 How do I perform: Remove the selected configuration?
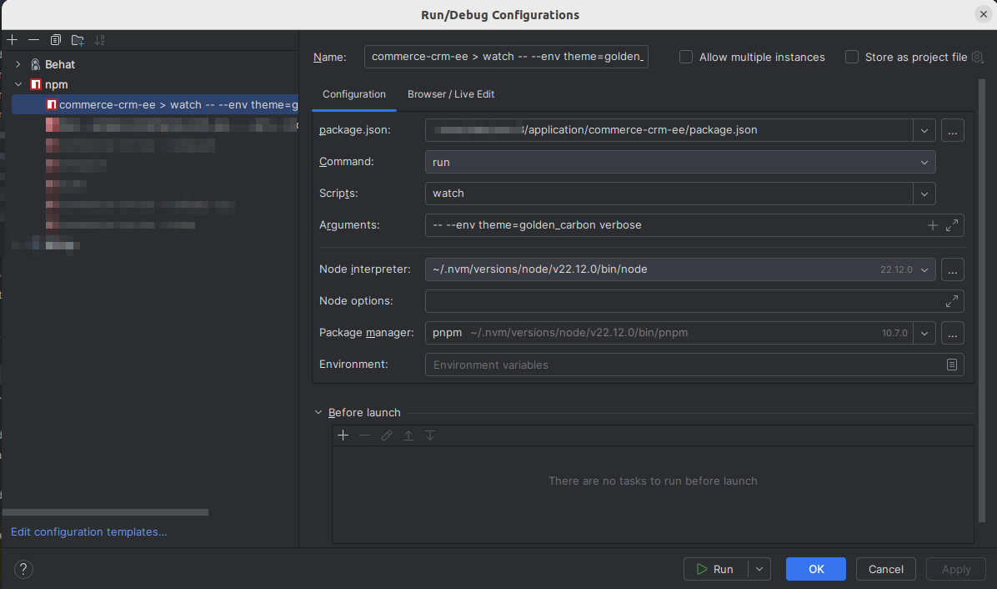click(33, 40)
